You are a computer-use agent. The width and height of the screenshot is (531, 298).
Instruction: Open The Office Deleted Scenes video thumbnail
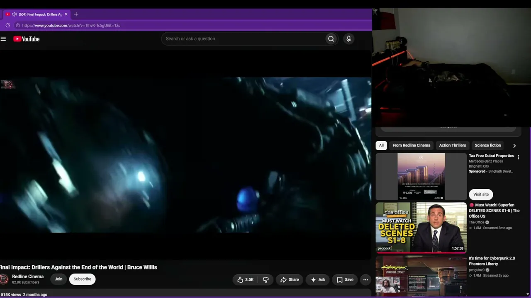(x=421, y=227)
